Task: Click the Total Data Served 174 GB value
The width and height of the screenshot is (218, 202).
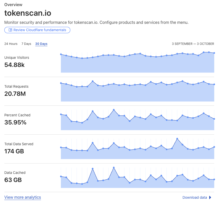Action: click(x=14, y=151)
